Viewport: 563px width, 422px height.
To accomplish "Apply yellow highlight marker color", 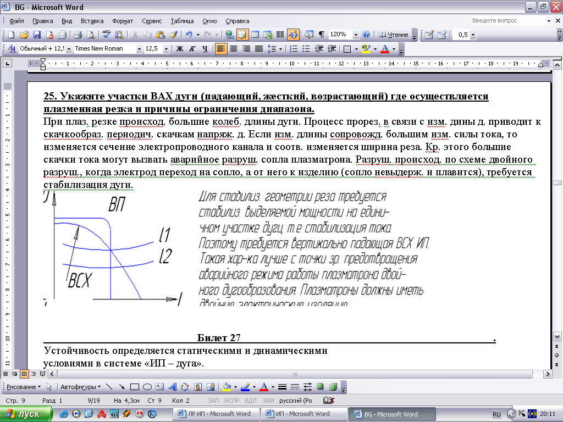I will point(366,48).
